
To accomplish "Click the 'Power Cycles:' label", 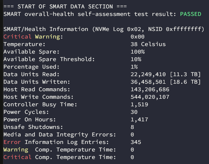I will click(x=26, y=112).
